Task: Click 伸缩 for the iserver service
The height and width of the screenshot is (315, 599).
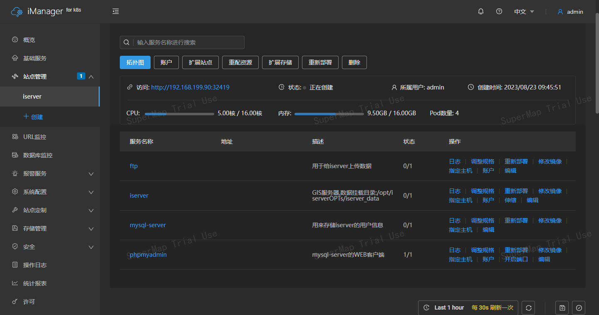Action: (510, 200)
